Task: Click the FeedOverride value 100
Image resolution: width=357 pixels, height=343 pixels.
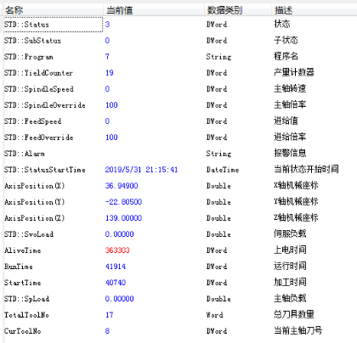Action: (x=111, y=138)
